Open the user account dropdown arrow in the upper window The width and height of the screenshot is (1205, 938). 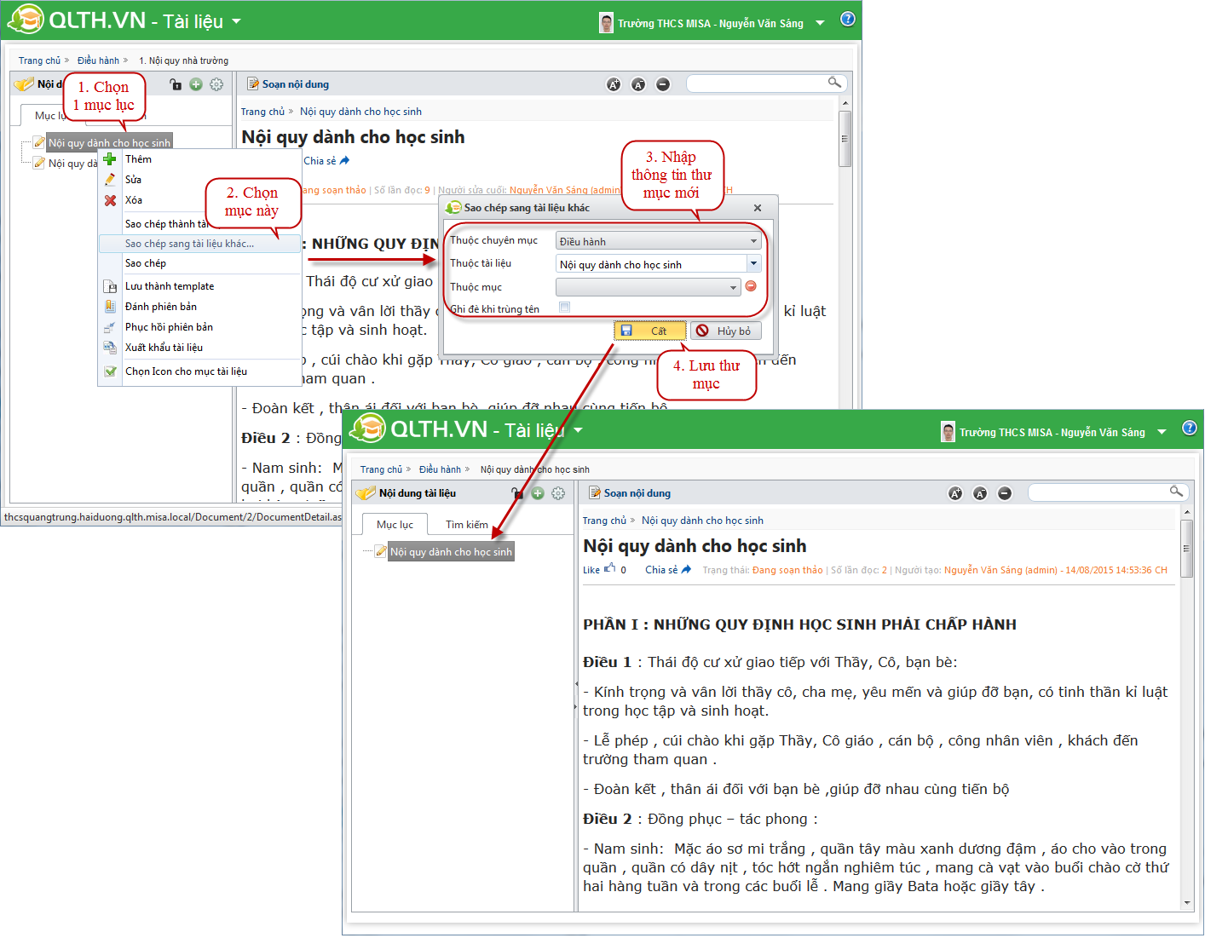[820, 23]
